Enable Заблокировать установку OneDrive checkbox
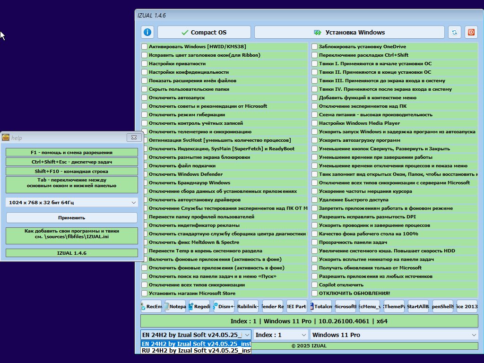The image size is (484, 363). (314, 47)
